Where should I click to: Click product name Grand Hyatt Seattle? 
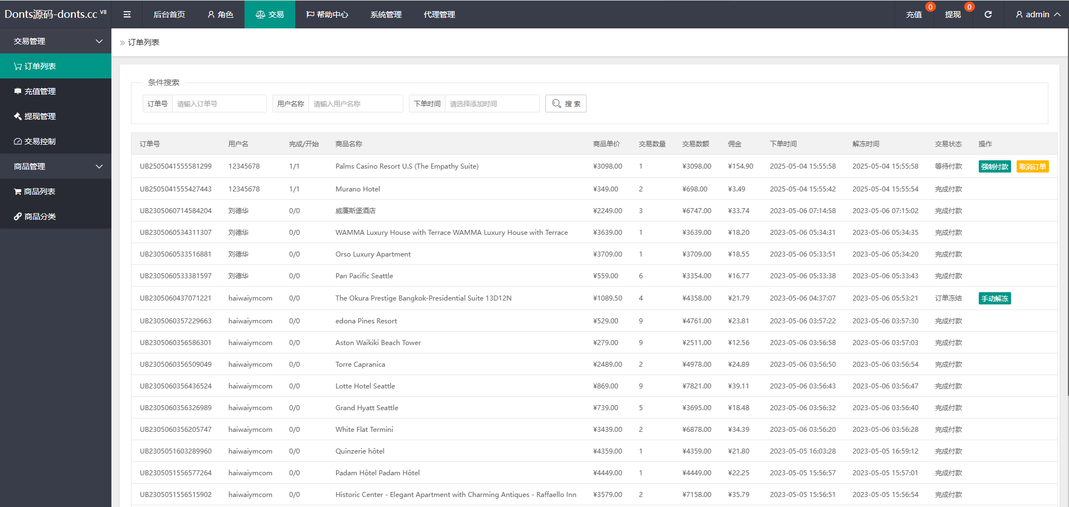pyautogui.click(x=367, y=408)
